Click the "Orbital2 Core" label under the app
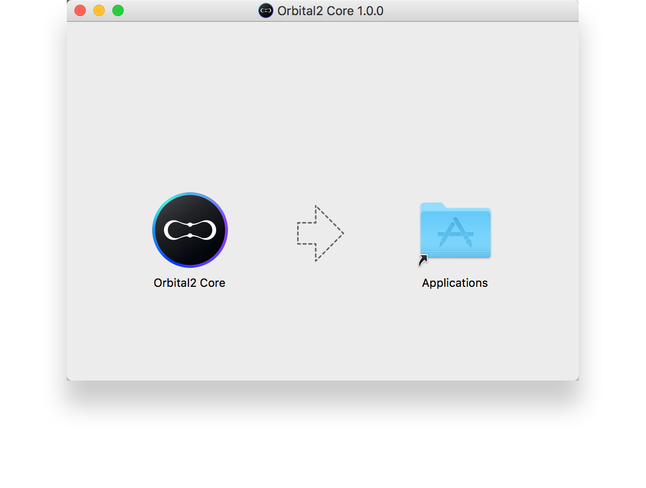This screenshot has width=646, height=488. click(190, 283)
